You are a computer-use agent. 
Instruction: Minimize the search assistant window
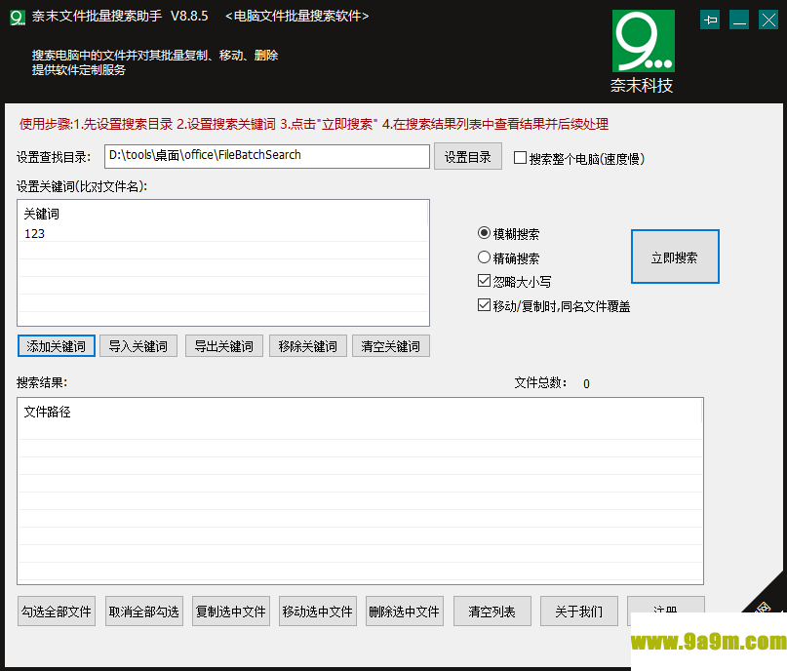[739, 20]
